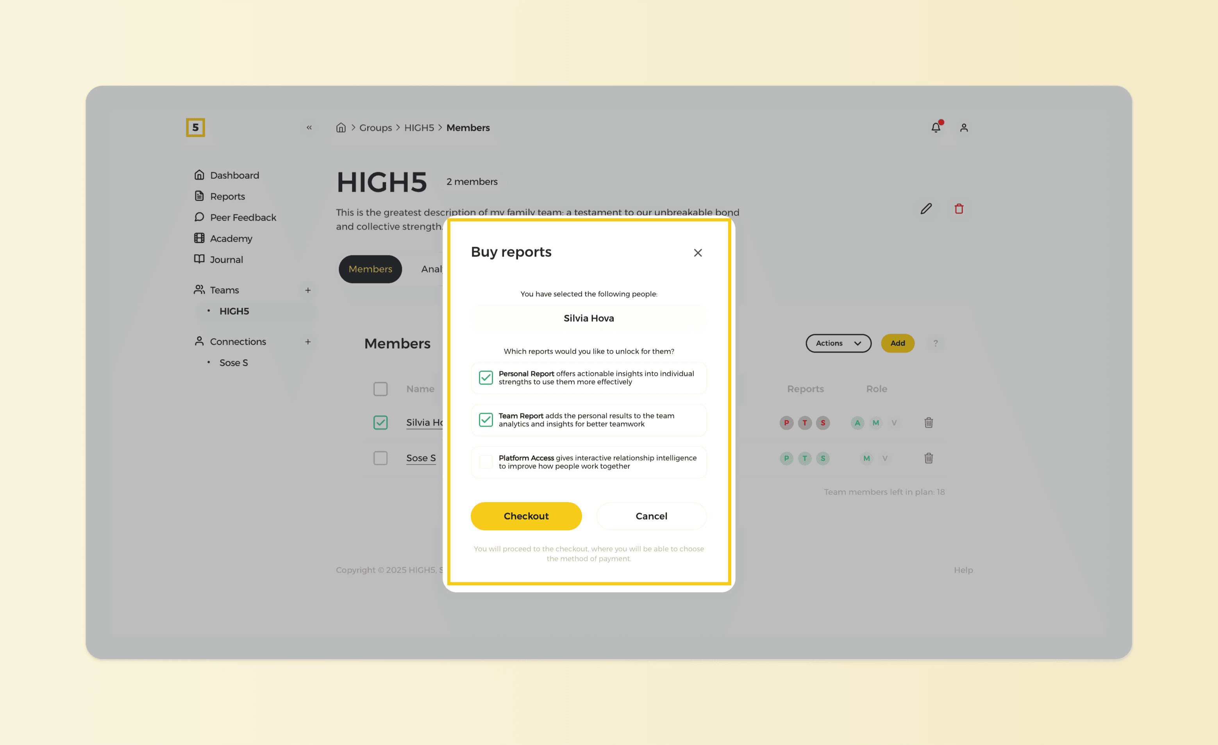Screen dimensions: 1218x745
Task: Click the HIGH5 logo icon
Action: pyautogui.click(x=195, y=127)
